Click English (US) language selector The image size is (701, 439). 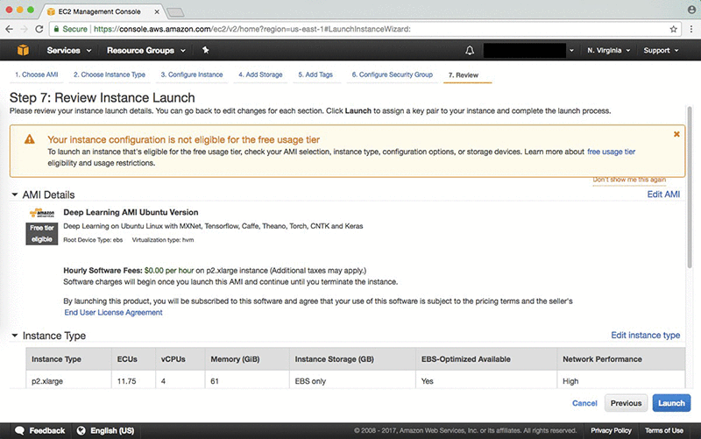[105, 430]
